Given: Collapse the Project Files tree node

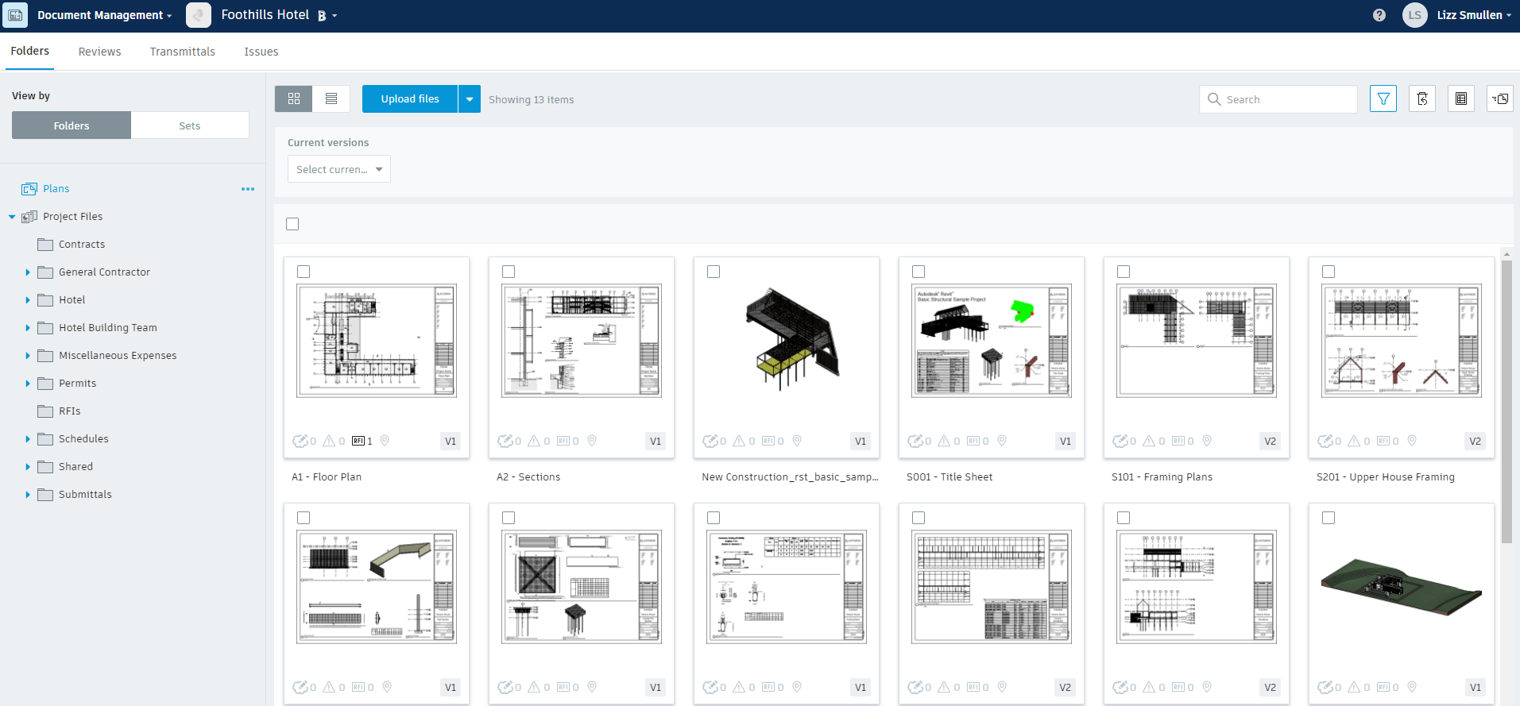Looking at the screenshot, I should (12, 217).
